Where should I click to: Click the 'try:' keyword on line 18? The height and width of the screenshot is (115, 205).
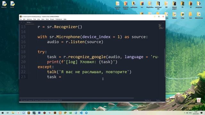tap(42, 52)
